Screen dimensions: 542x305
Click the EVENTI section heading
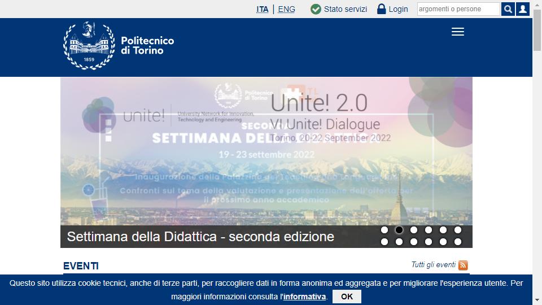(x=81, y=265)
